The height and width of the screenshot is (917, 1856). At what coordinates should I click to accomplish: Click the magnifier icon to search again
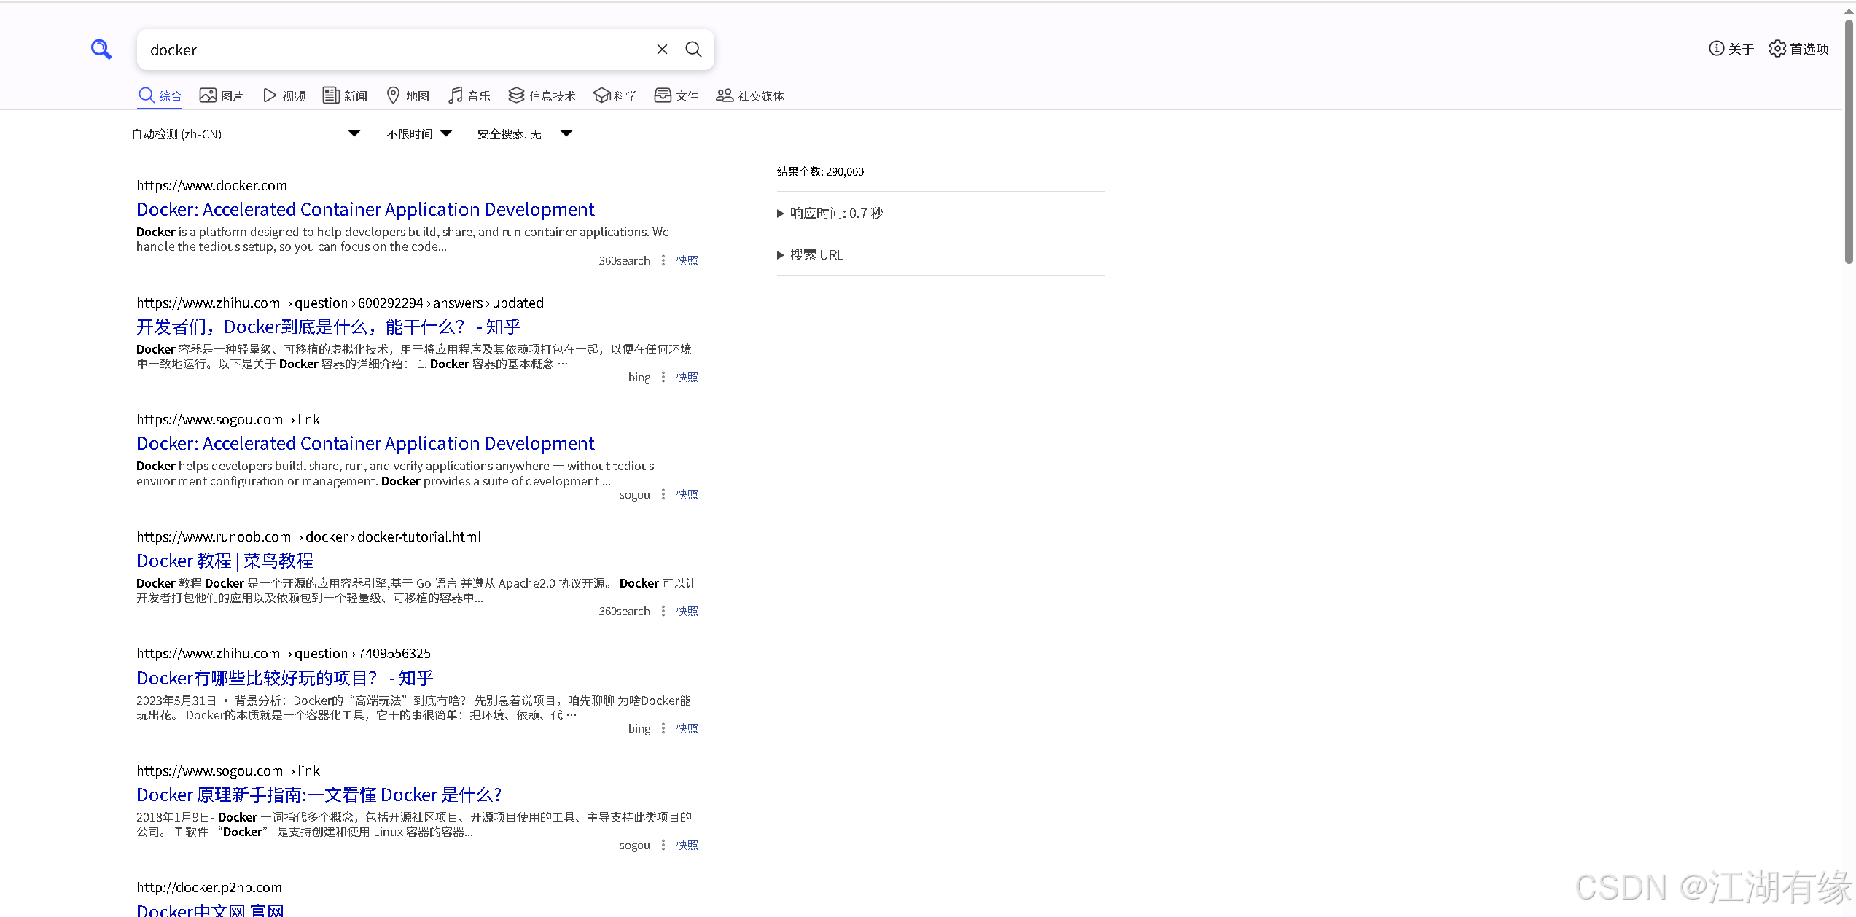point(693,49)
